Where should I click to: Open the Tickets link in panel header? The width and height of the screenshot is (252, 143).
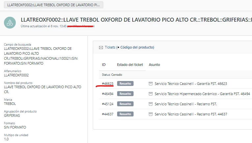(110, 47)
